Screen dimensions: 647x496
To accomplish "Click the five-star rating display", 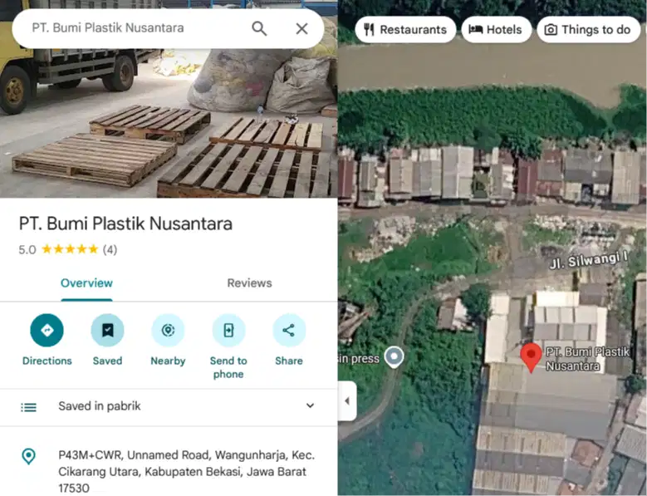I will 70,249.
